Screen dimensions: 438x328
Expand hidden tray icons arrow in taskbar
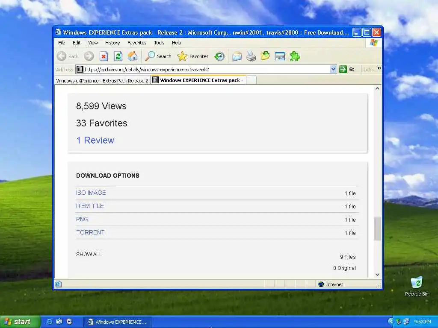(x=391, y=322)
